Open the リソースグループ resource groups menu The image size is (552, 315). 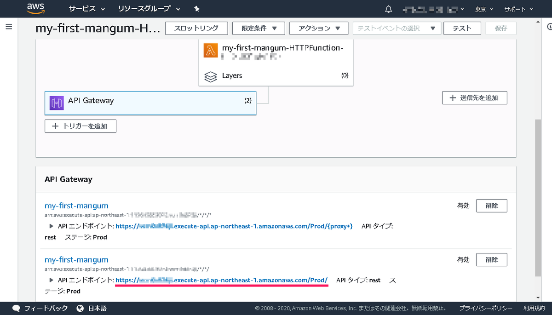(149, 9)
